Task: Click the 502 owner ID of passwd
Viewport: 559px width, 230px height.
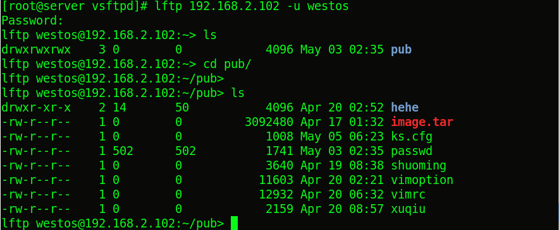Action: (x=123, y=151)
